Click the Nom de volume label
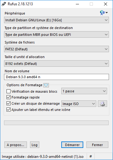The image size is (113, 160). click(x=17, y=71)
